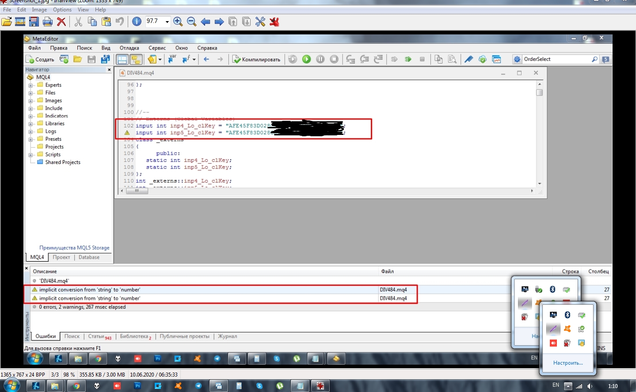
Task: Go to previous image with left arrow
Action: (x=206, y=22)
